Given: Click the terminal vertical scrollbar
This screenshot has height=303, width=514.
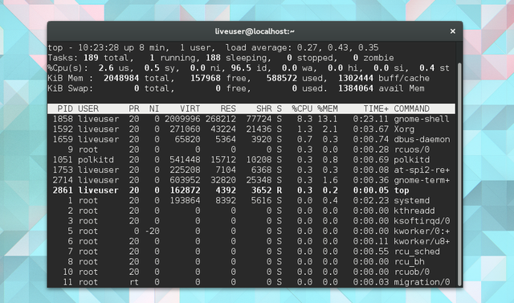Looking at the screenshot, I should [x=459, y=174].
